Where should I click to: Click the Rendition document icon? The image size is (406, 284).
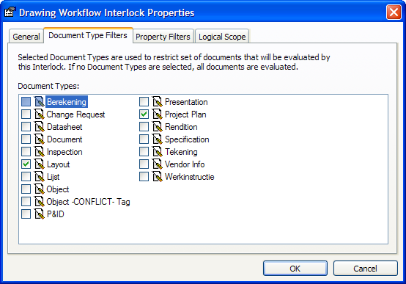[x=157, y=126]
